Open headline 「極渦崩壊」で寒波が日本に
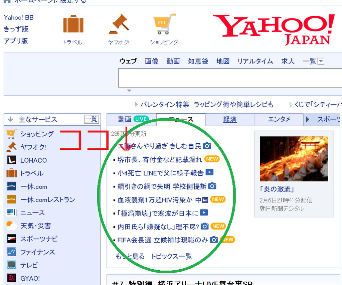The image size is (342, 285). (158, 213)
